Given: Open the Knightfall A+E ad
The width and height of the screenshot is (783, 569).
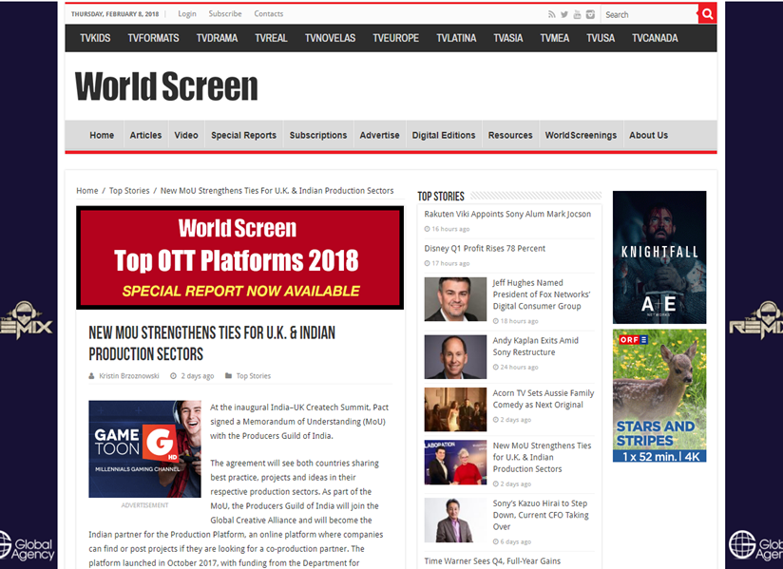Looking at the screenshot, I should click(659, 257).
